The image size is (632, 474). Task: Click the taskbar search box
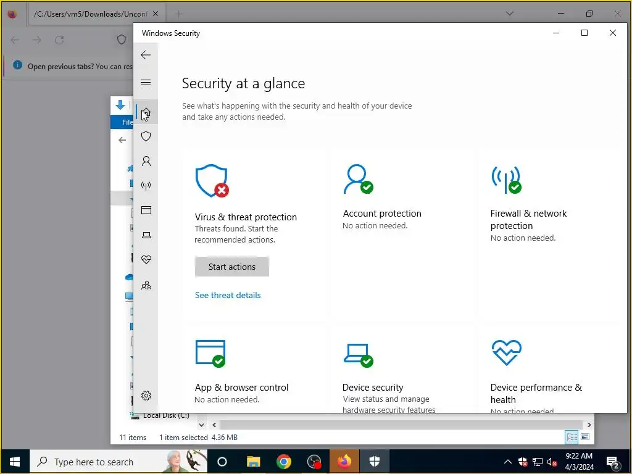click(x=118, y=462)
